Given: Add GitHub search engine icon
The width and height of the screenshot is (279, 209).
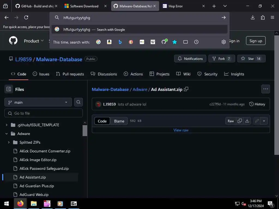Looking at the screenshot, I should coord(164,42).
